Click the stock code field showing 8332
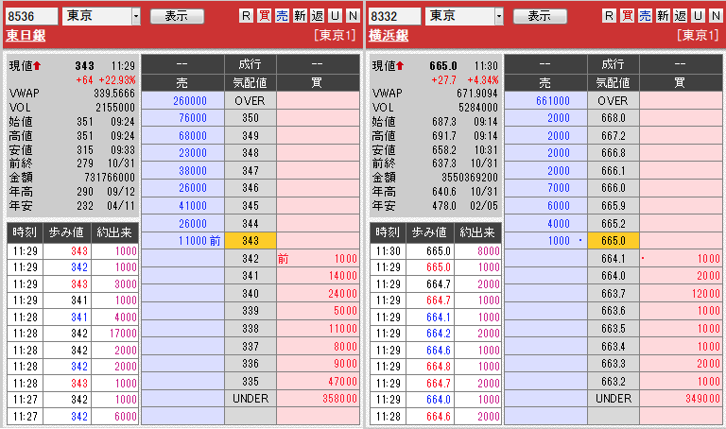This screenshot has width=726, height=429. [x=394, y=16]
